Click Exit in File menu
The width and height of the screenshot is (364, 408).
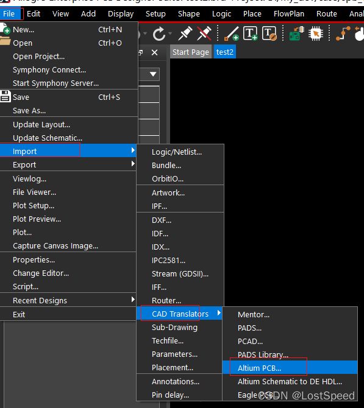(x=68, y=315)
